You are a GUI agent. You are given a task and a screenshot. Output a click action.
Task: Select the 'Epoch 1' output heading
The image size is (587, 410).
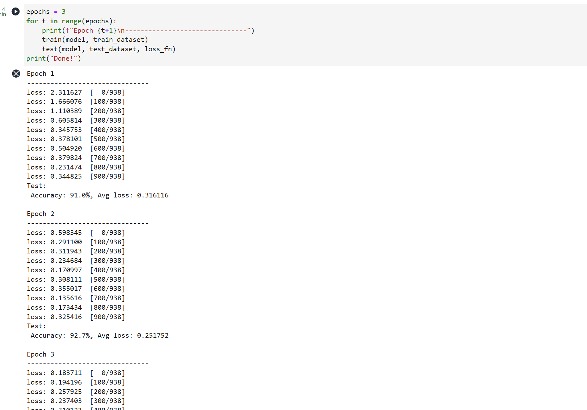tap(41, 74)
